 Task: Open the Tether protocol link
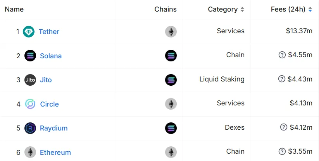coord(49,32)
